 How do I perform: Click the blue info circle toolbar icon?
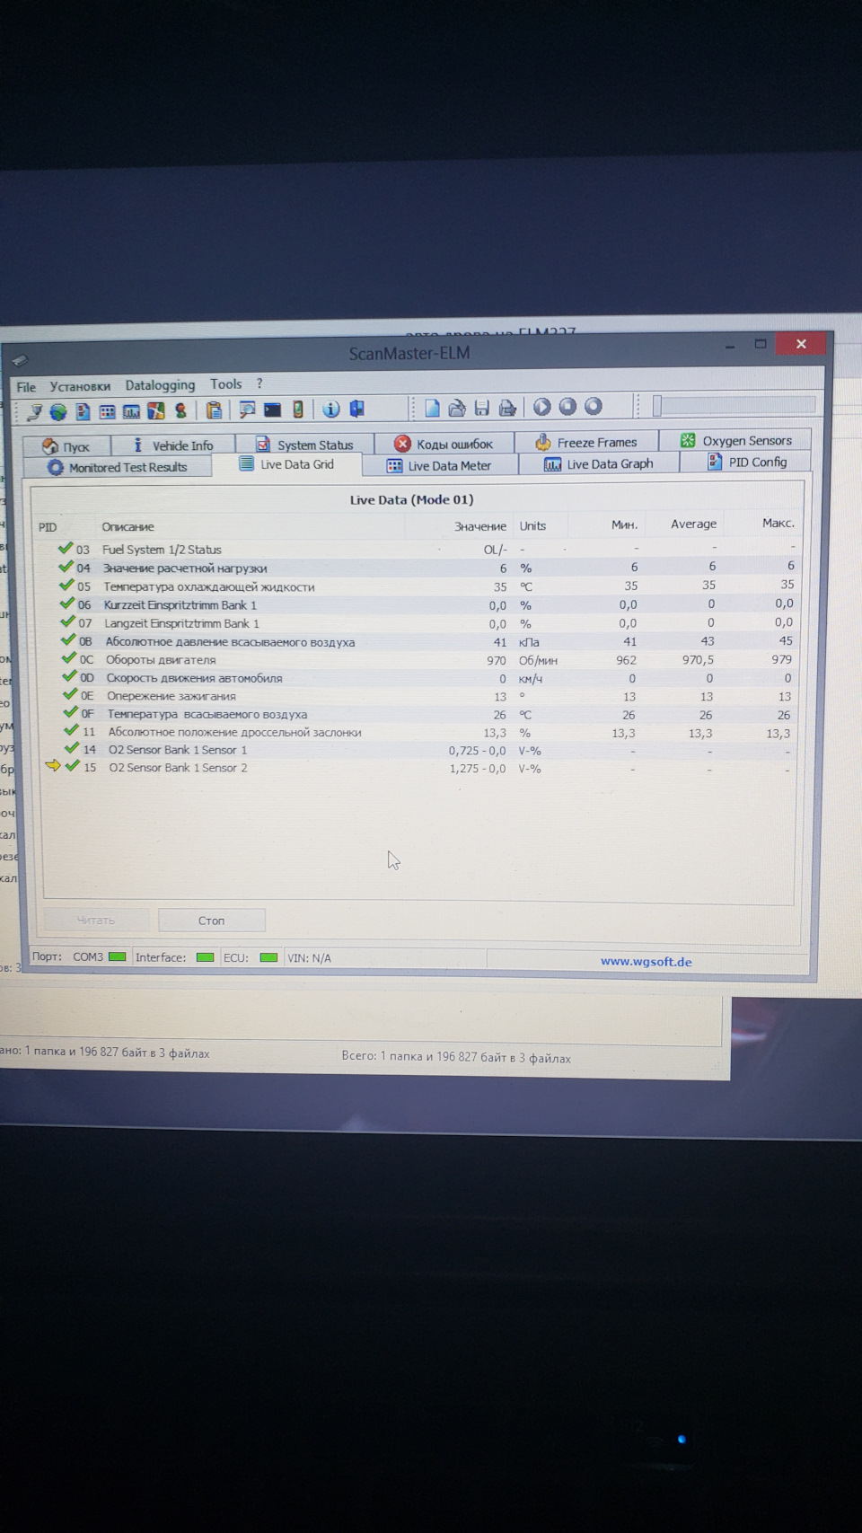tap(330, 410)
